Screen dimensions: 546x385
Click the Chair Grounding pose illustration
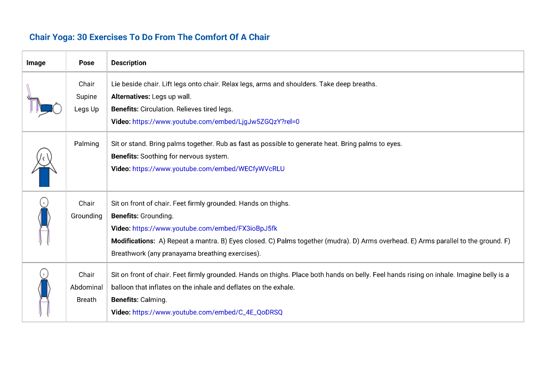pyautogui.click(x=44, y=222)
